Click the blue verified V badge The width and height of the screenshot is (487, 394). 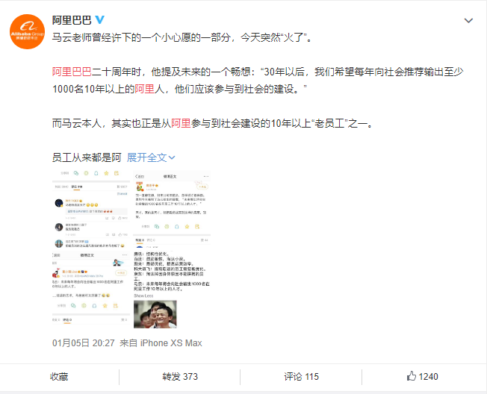coord(99,20)
